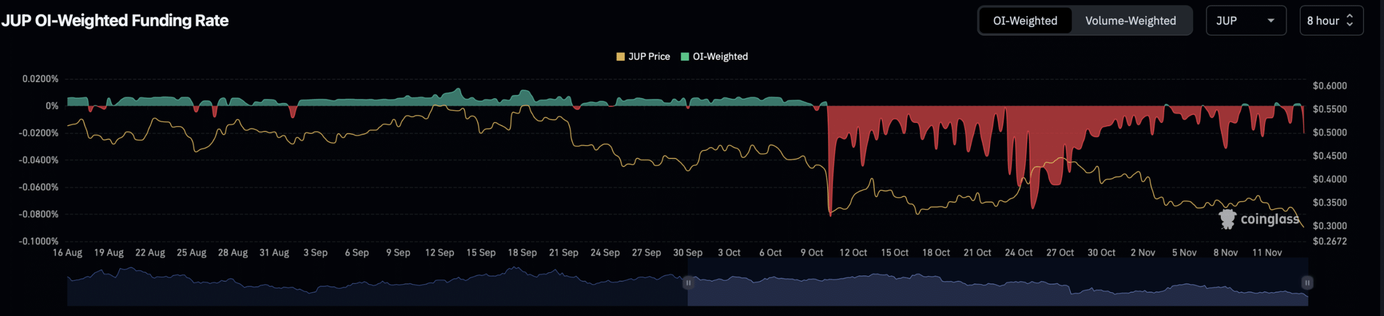Click the green OI-Weighted legend swatch
This screenshot has height=316, width=1384.
coord(684,57)
